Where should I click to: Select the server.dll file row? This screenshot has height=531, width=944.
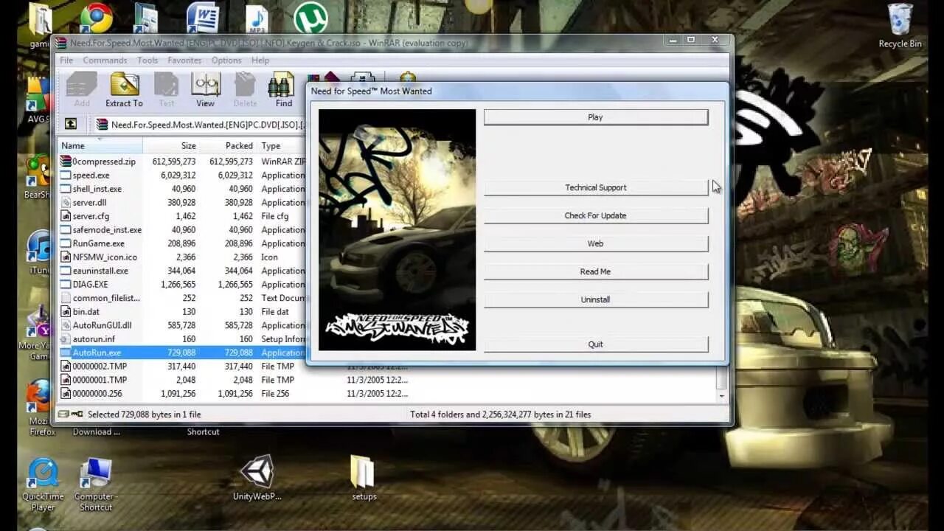tap(182, 203)
